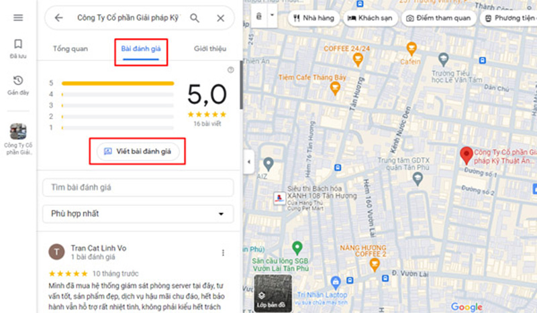Viewport: 537px width, 313px height.
Task: Click the building icon on the map toolbar
Action: pyautogui.click(x=259, y=16)
